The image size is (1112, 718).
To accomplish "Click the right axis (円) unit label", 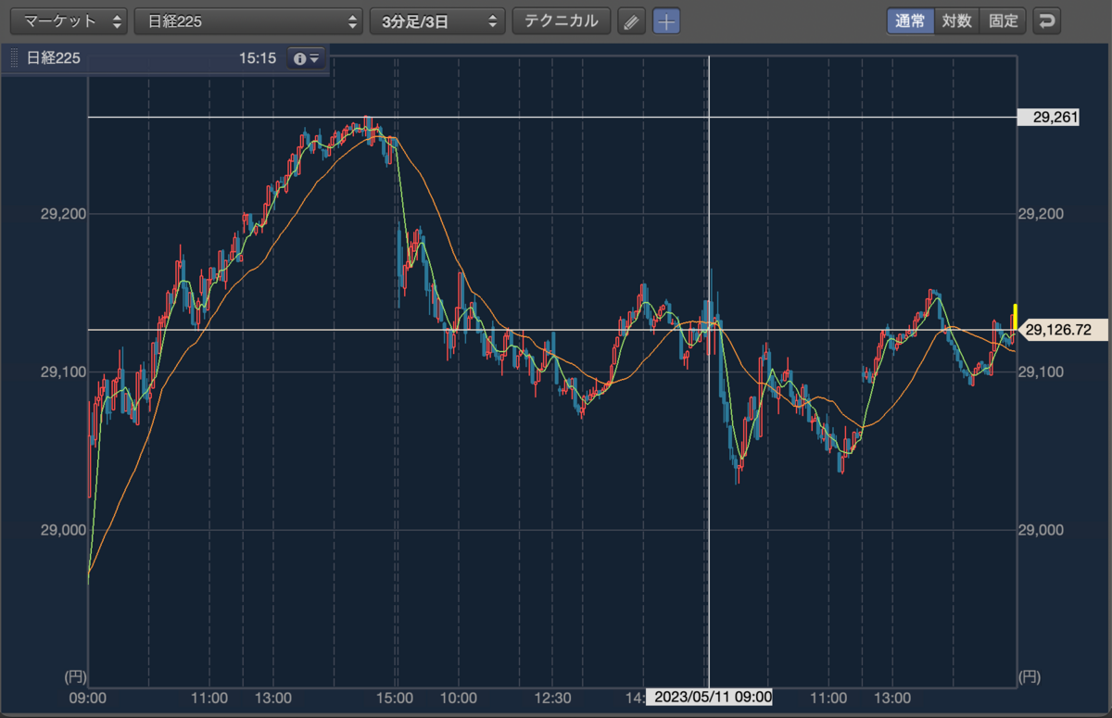I will click(1030, 677).
